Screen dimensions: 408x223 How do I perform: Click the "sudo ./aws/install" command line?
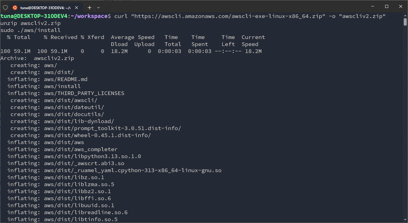pos(30,30)
